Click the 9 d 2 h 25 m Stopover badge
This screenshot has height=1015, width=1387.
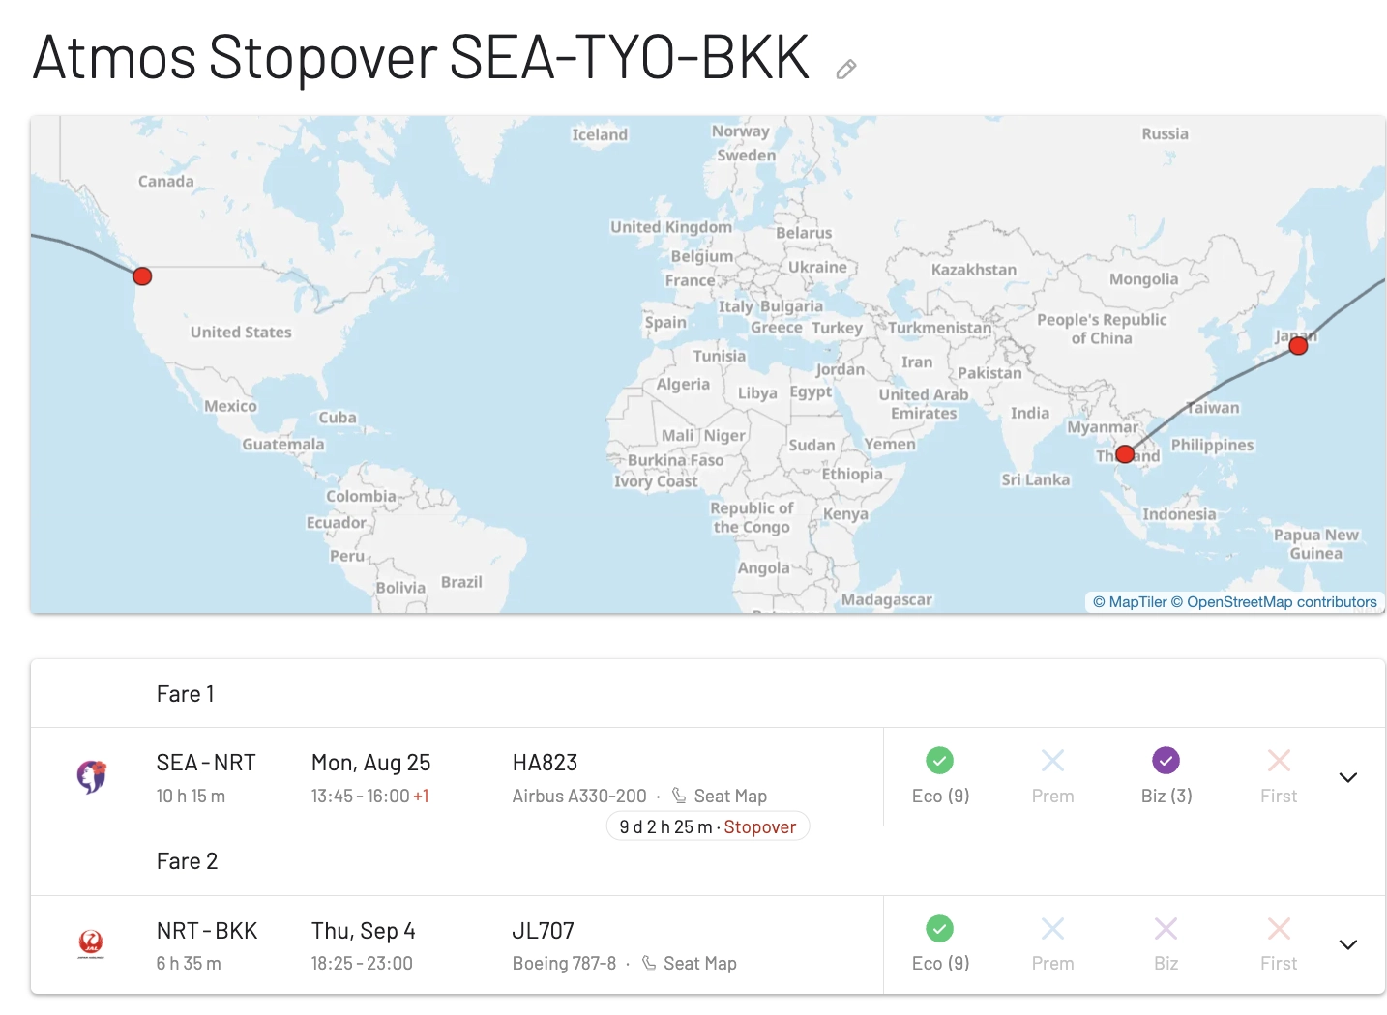point(708,826)
